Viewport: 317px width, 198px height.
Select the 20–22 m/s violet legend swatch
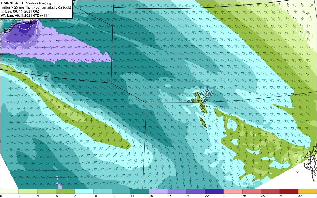coord(196,191)
